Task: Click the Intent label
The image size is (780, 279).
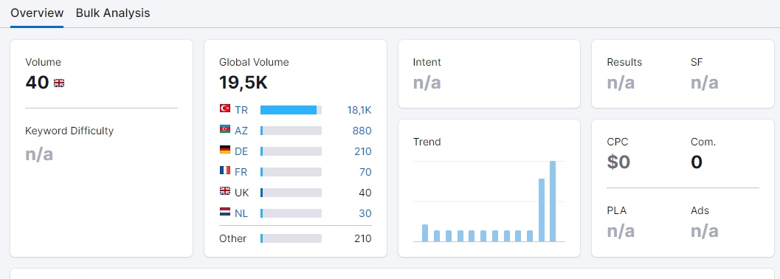Action: (x=427, y=62)
